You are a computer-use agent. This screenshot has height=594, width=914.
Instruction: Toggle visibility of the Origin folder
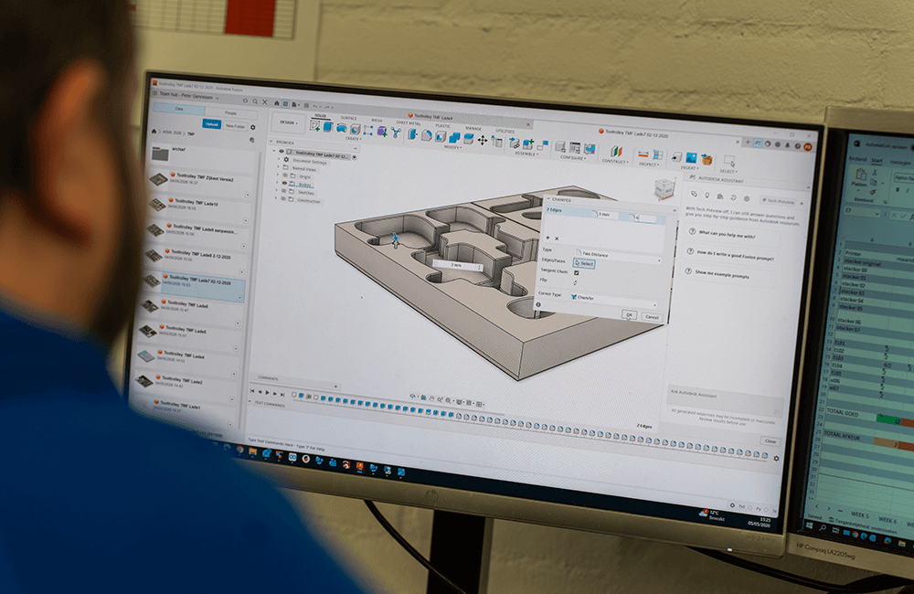tap(285, 175)
